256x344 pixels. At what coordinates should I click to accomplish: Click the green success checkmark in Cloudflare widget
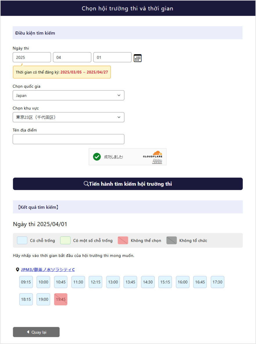coord(97,157)
